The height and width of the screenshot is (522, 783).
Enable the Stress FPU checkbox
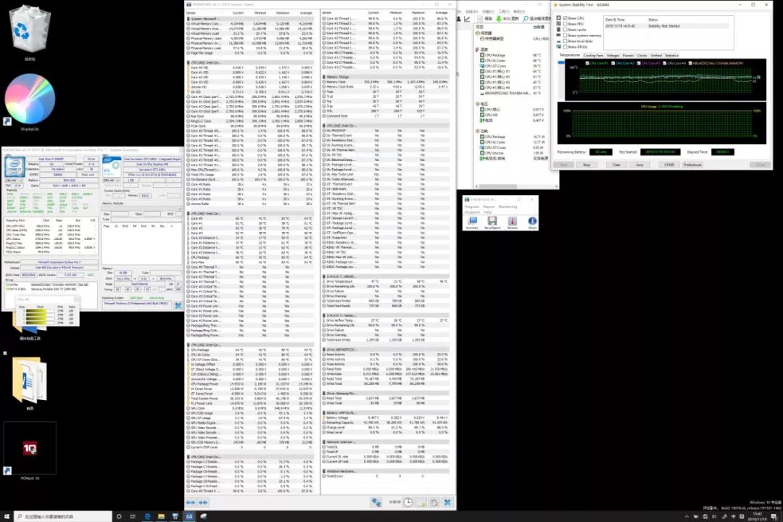(x=565, y=23)
